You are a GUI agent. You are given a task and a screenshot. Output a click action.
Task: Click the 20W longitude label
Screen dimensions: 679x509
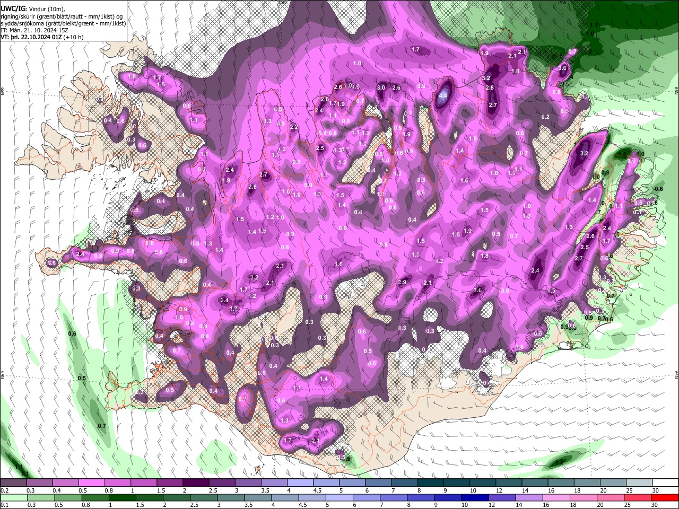[x=282, y=3]
